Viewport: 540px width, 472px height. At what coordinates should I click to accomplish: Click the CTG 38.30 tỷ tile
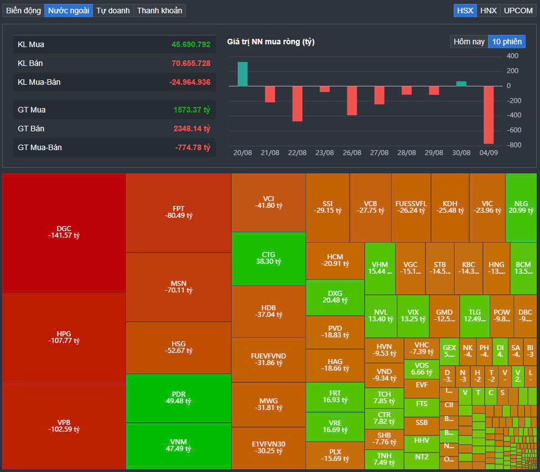click(268, 259)
